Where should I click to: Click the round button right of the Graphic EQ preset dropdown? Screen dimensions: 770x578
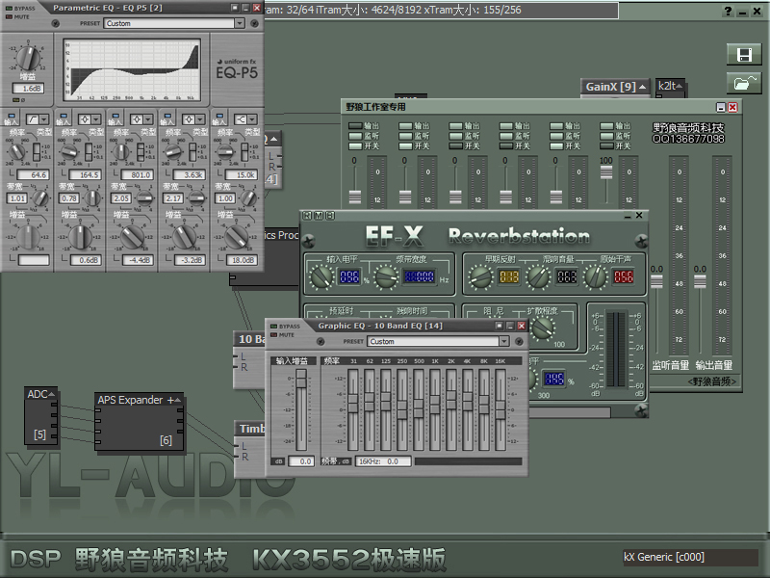[x=519, y=341]
